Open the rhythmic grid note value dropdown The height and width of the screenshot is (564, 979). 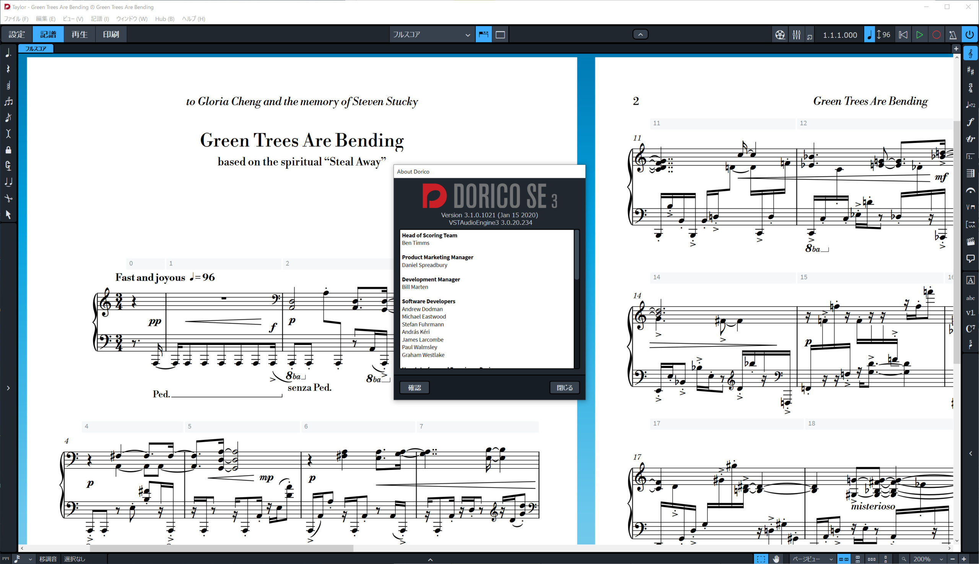coord(23,559)
